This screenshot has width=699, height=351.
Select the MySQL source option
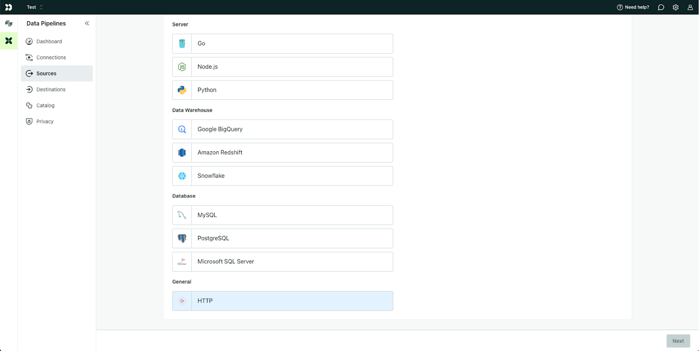point(283,215)
